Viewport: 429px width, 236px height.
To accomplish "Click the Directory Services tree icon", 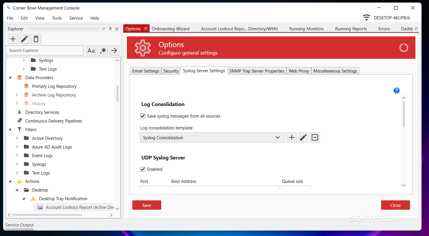I will 19,112.
